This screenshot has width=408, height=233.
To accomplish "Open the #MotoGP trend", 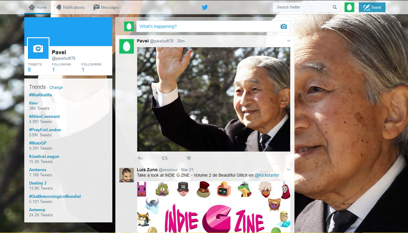I will point(38,143).
